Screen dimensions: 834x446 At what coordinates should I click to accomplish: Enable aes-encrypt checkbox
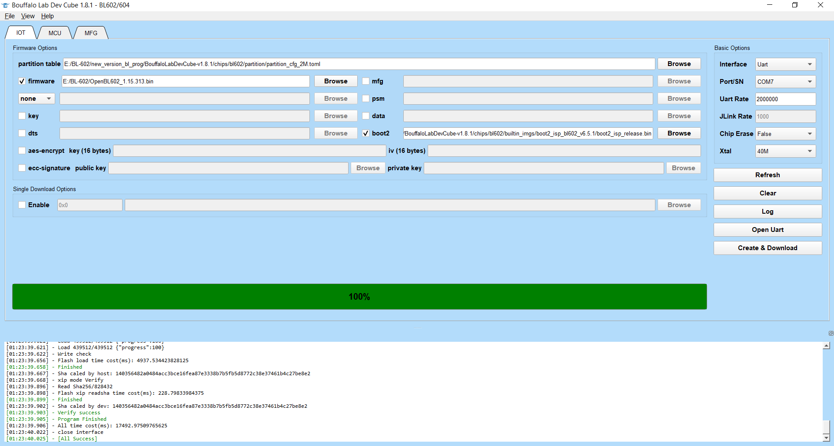(x=22, y=151)
